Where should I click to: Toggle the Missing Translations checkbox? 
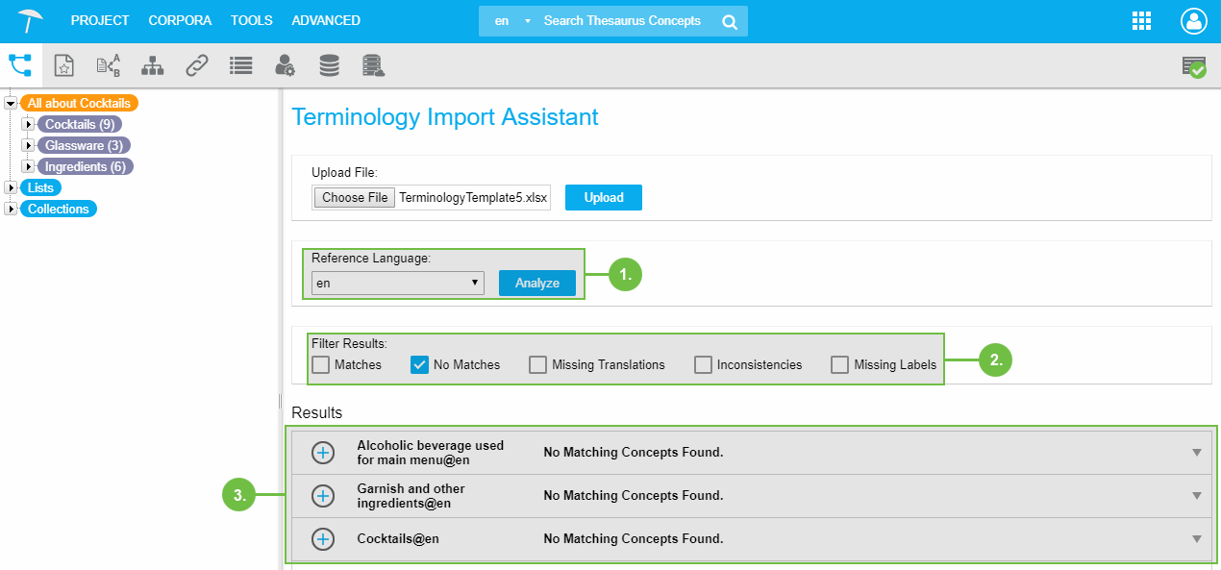tap(537, 365)
